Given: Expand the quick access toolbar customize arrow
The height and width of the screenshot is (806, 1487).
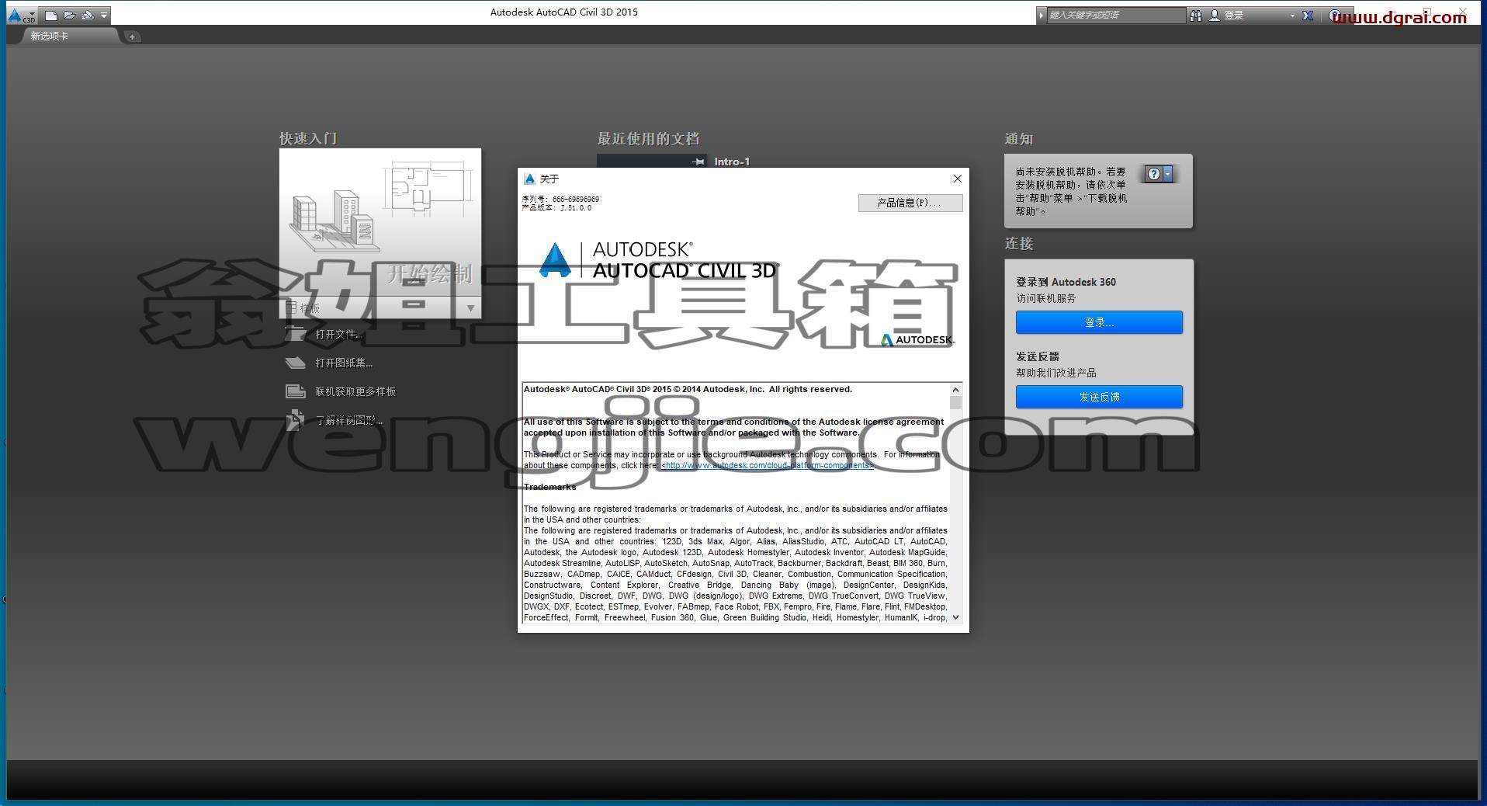Looking at the screenshot, I should point(104,15).
